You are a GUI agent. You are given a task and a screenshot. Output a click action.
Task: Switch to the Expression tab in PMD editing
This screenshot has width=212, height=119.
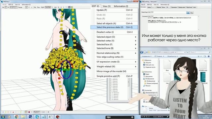pyautogui.click(x=174, y=7)
